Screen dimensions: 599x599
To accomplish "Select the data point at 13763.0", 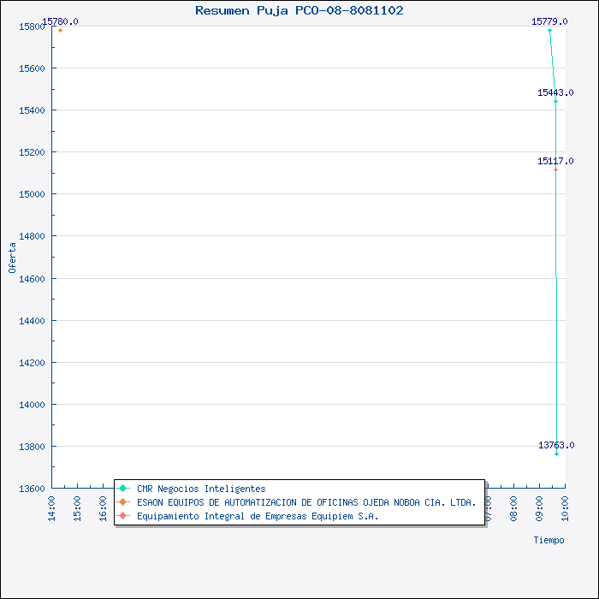I will click(556, 454).
